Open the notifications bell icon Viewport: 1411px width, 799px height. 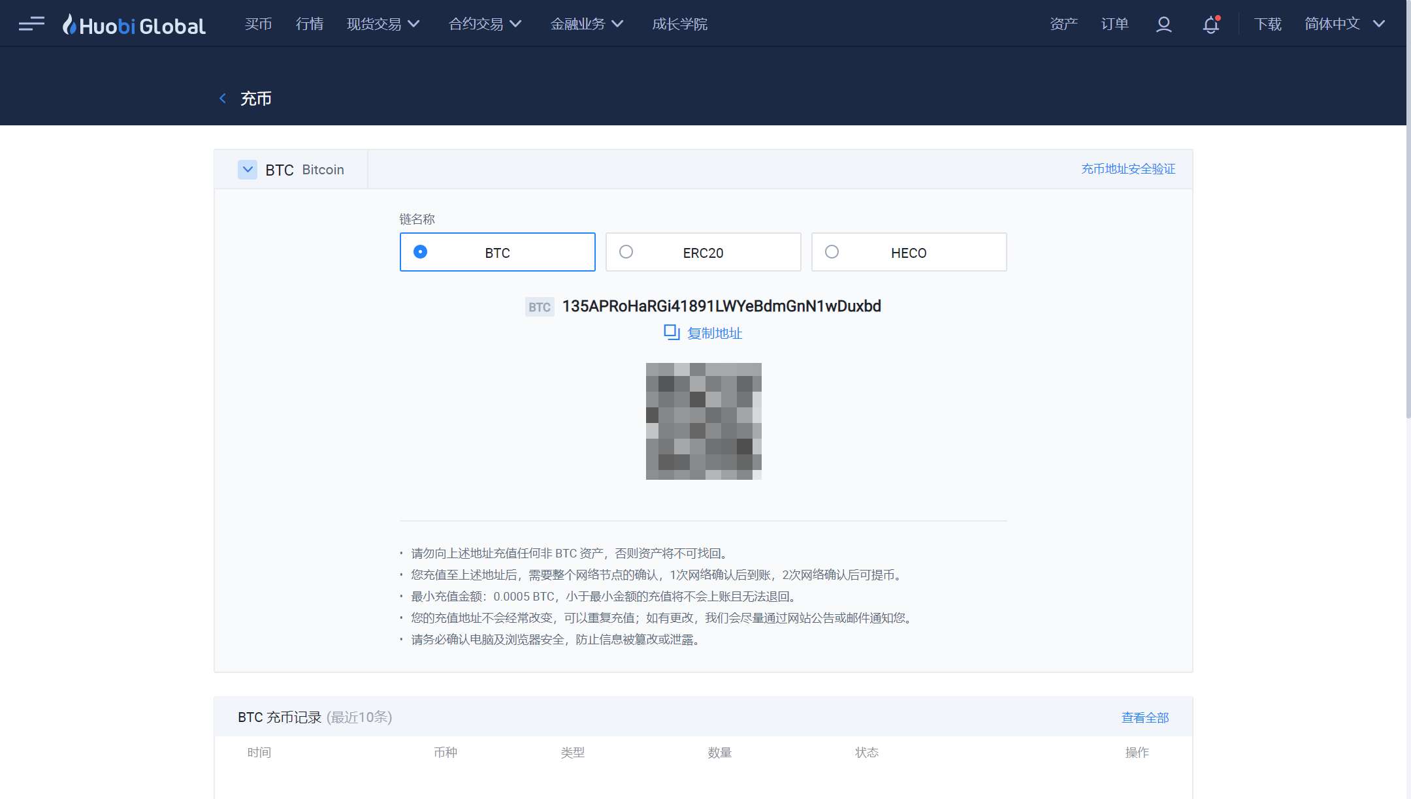[x=1211, y=24]
